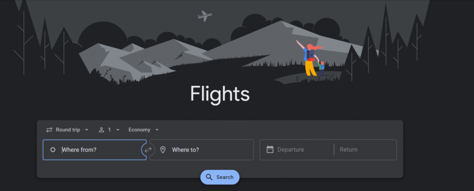474x191 pixels.
Task: Click the airplane in the banner illustration
Action: click(205, 16)
